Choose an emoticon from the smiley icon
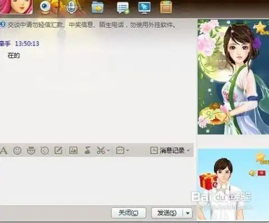269x223 pixels. (x=17, y=151)
